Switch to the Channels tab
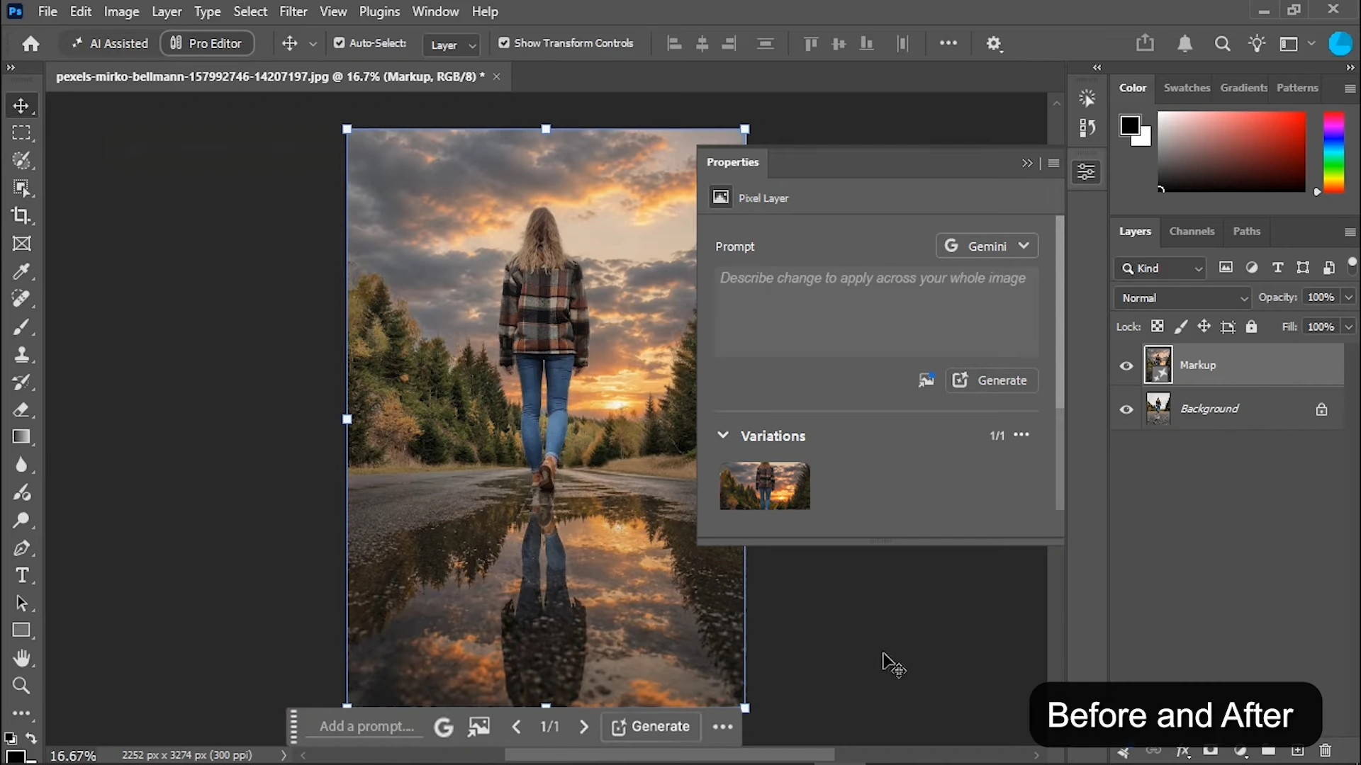1361x765 pixels. click(x=1192, y=231)
